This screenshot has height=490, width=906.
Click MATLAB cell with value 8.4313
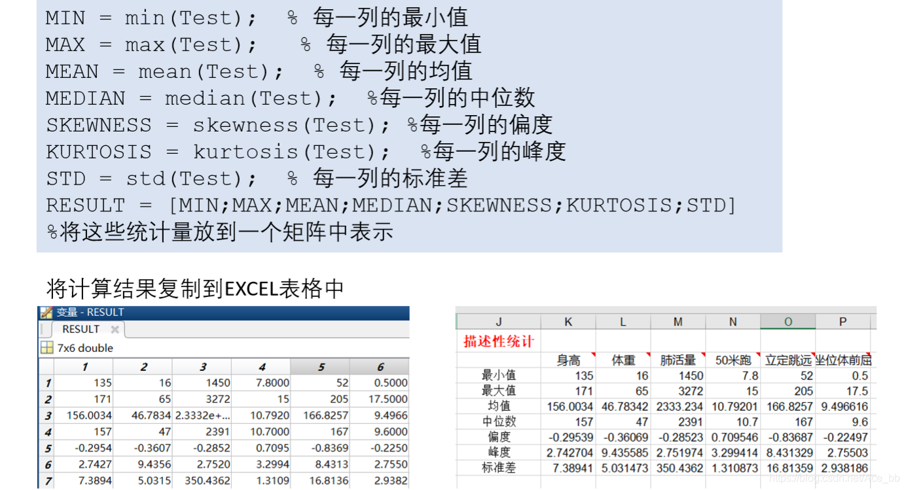coord(321,464)
